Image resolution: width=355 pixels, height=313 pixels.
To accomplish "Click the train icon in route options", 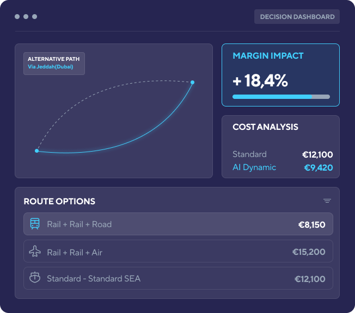I will tap(35, 224).
